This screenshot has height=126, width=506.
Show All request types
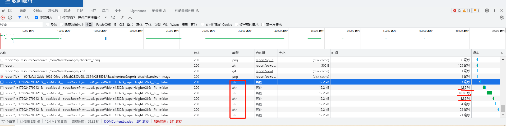point(89,24)
